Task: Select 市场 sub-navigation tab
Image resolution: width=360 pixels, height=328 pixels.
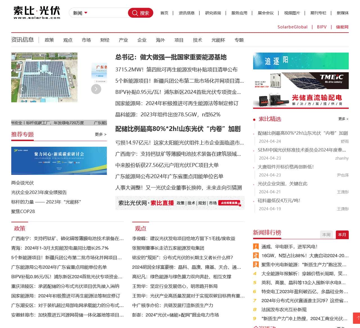Action: click(x=86, y=40)
